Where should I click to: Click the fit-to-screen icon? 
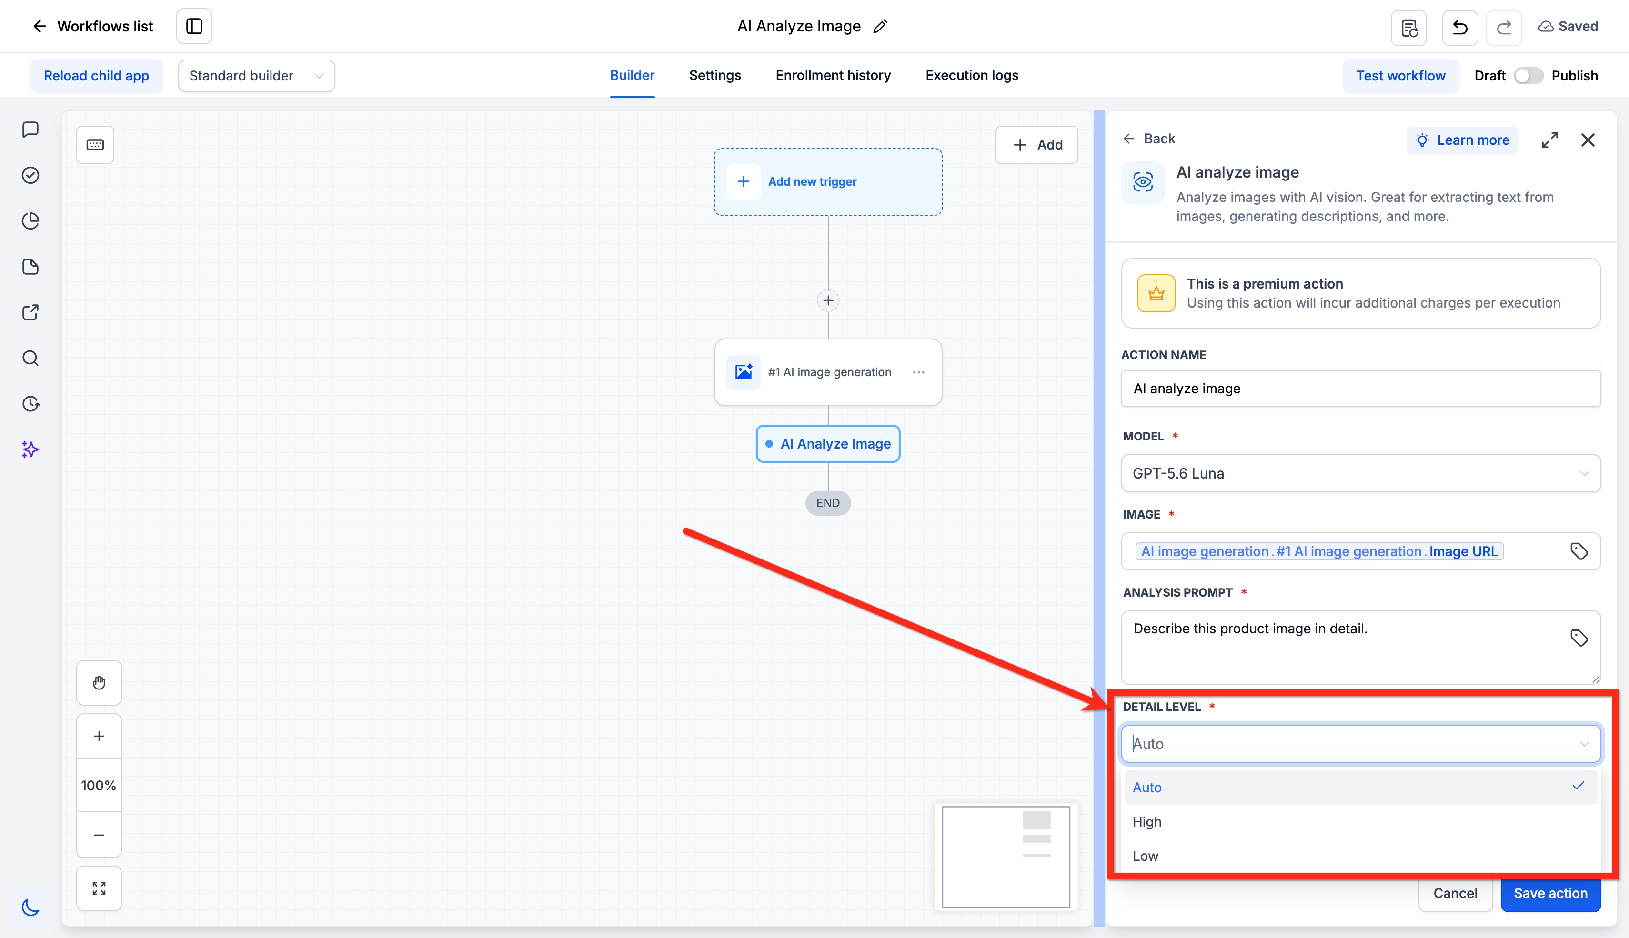coord(99,889)
